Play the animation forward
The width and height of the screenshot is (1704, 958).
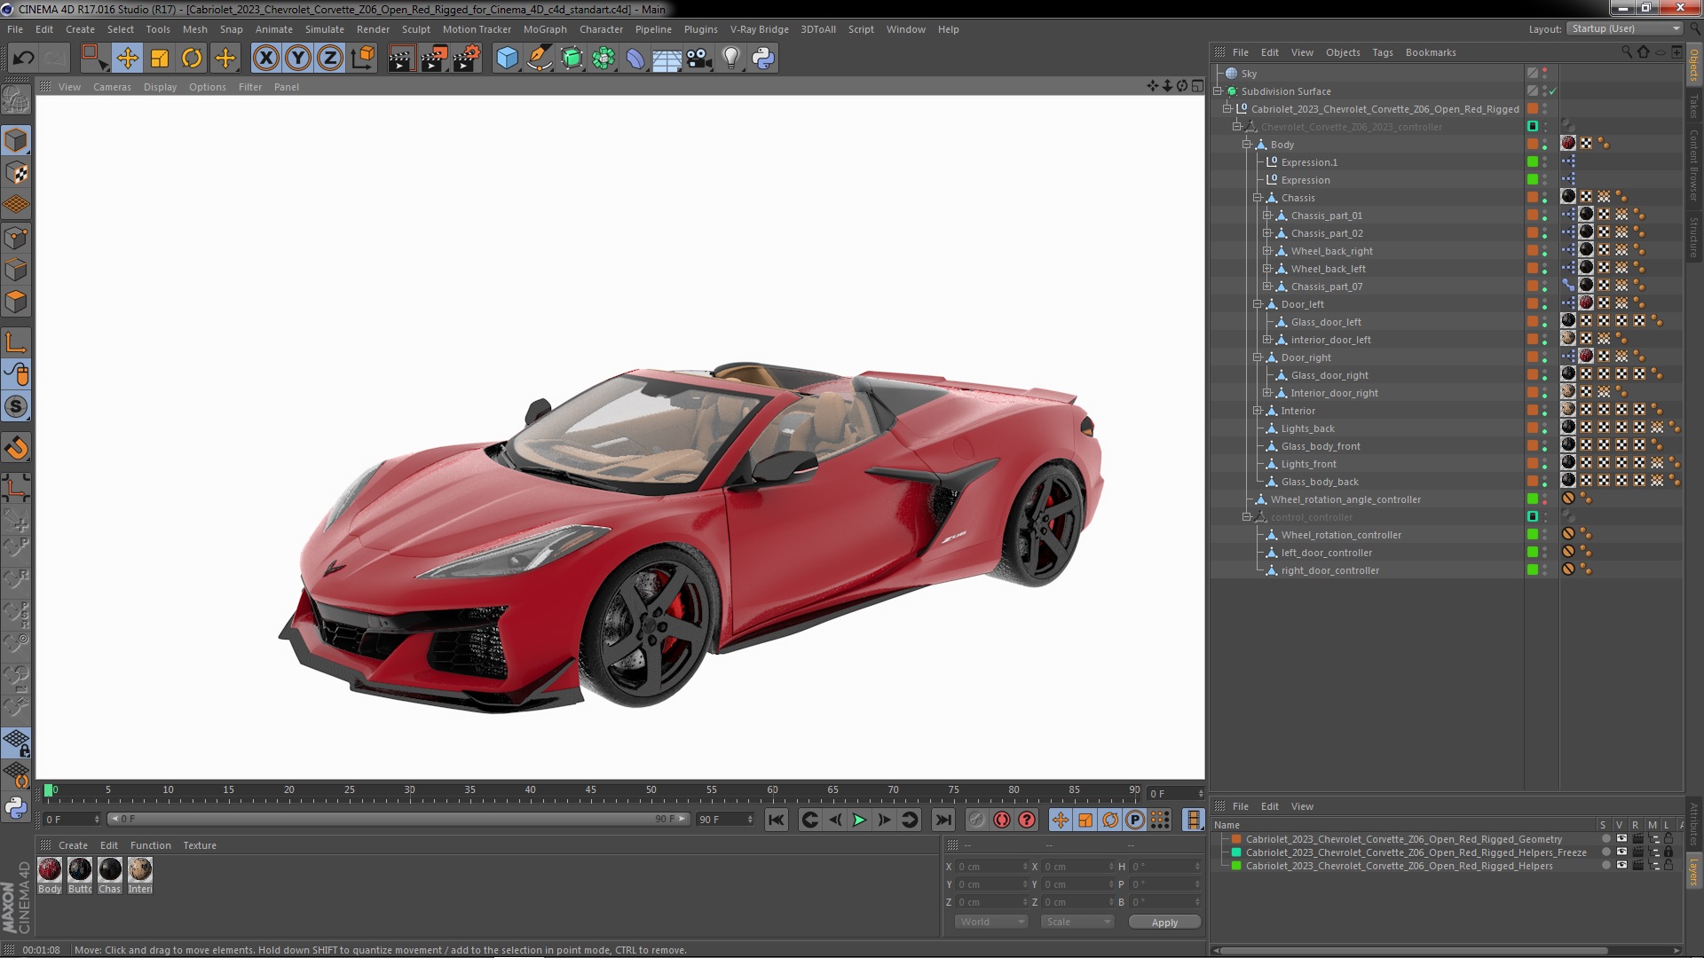click(x=859, y=821)
